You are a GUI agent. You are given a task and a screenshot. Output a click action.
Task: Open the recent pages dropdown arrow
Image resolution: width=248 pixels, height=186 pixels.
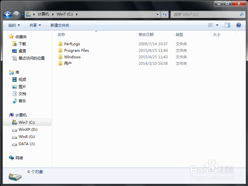(22, 15)
